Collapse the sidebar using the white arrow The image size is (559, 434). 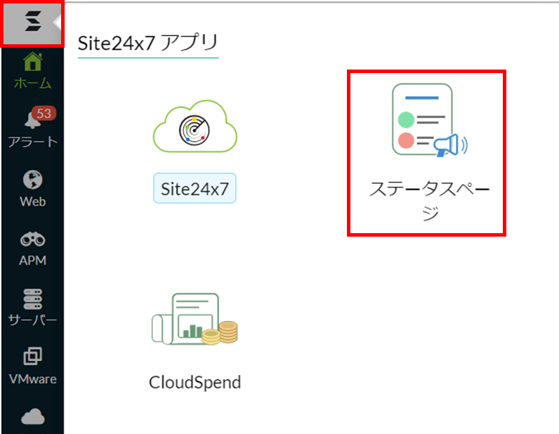pyautogui.click(x=58, y=22)
